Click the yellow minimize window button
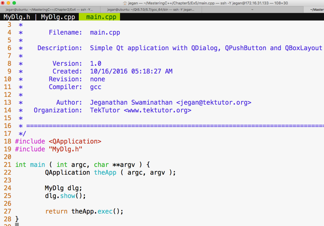 click(9, 3)
